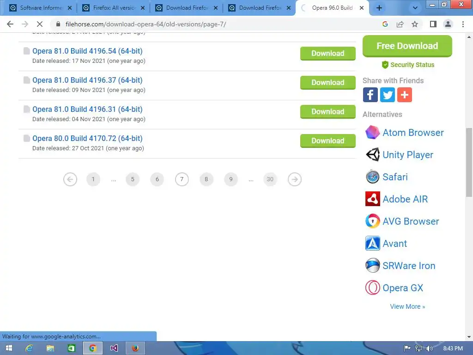Switch to the Firefox All versions tab

tap(114, 8)
